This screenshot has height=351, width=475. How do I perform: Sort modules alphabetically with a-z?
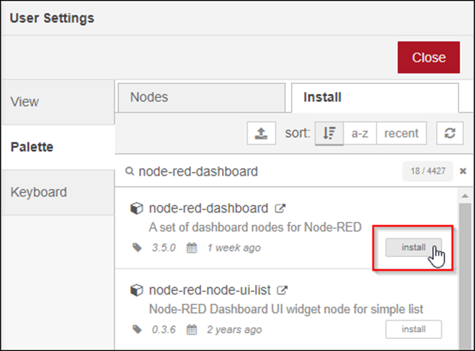coord(360,133)
